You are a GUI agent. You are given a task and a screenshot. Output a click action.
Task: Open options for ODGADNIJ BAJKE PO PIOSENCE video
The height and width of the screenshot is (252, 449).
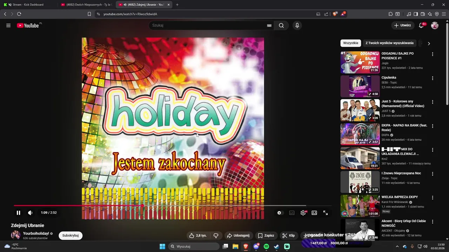click(x=433, y=54)
